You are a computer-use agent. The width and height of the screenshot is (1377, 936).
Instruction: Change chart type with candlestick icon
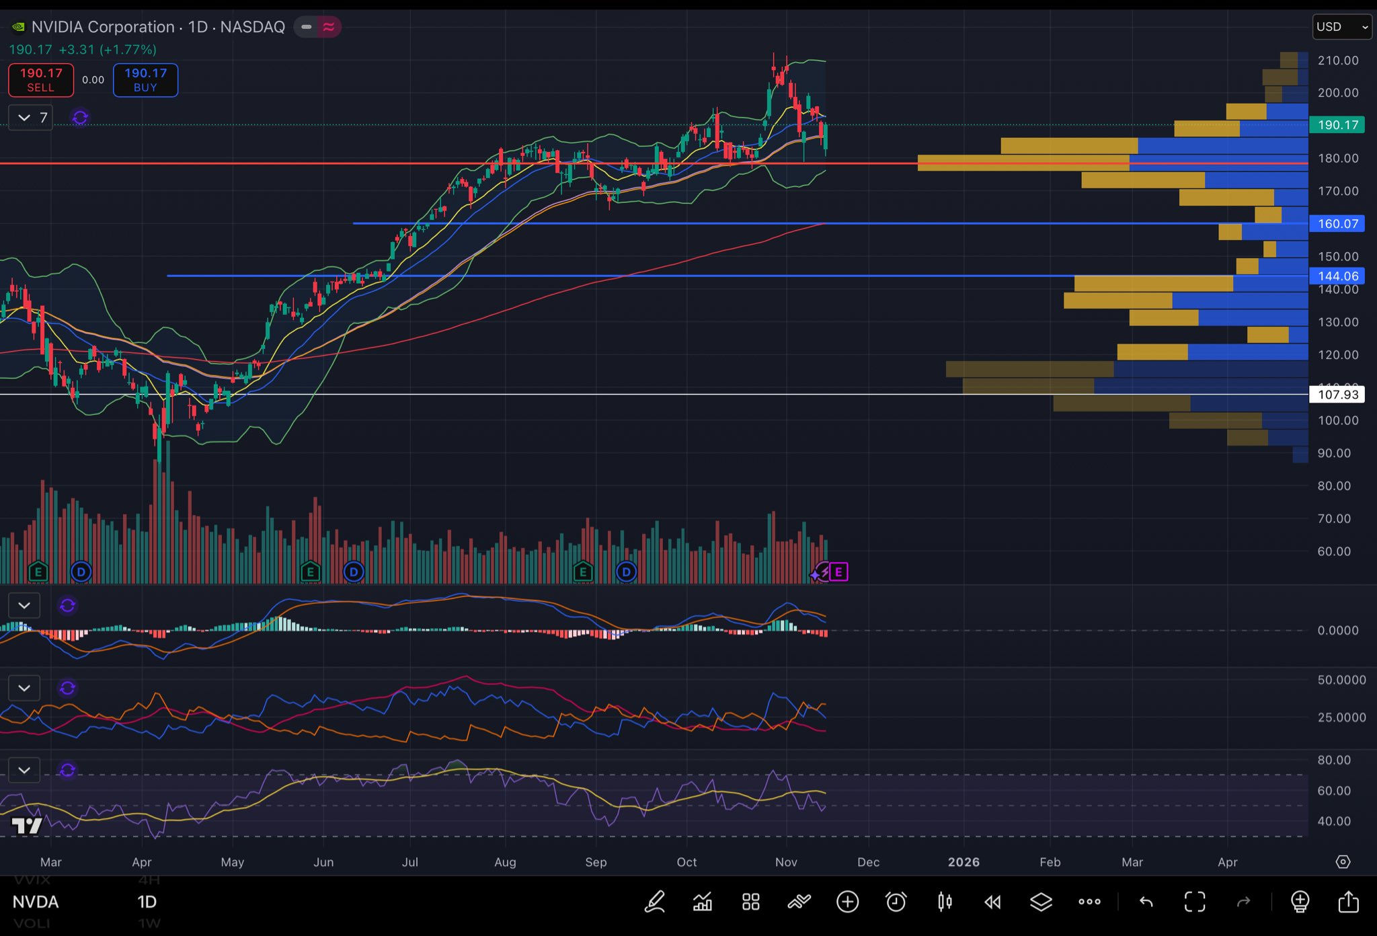coord(945,902)
